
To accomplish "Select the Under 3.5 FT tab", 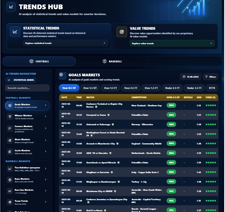I will coord(194,88).
